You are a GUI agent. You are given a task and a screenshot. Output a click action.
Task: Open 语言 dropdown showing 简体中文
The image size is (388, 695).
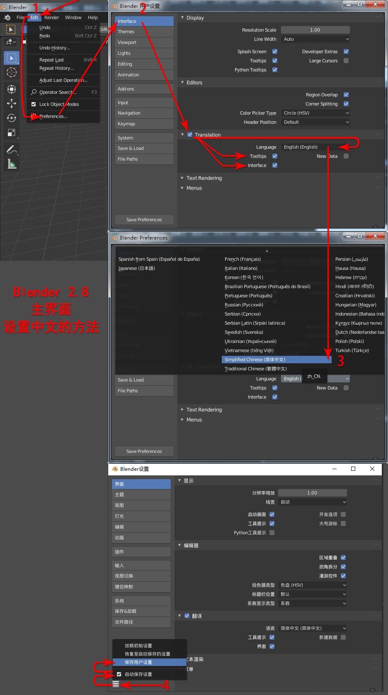(313, 628)
